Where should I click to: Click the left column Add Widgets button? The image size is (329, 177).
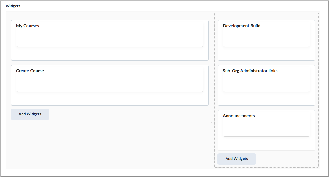tap(30, 114)
